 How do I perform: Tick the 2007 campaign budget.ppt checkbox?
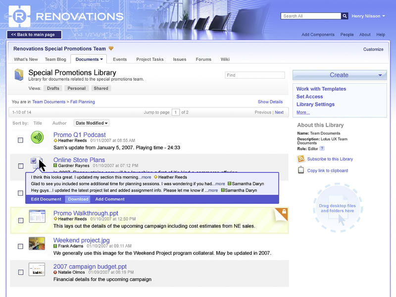coord(20,272)
